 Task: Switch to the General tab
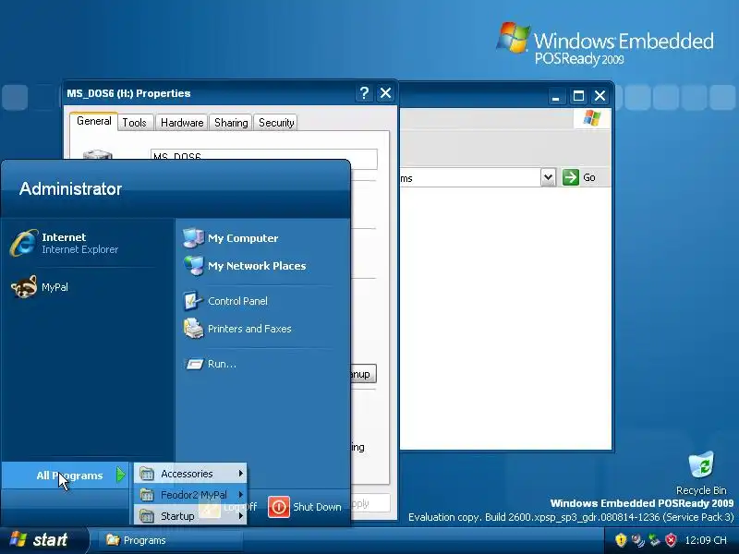(94, 121)
